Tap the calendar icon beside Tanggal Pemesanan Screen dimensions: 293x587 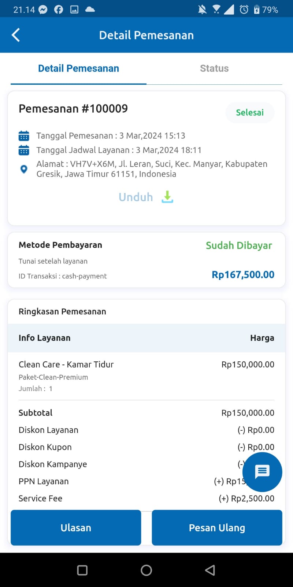tap(24, 135)
